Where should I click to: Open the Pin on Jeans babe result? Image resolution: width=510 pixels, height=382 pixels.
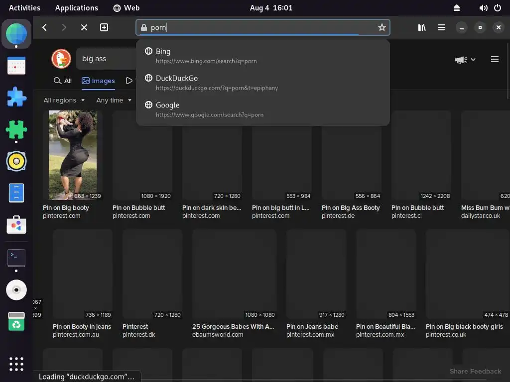[312, 327]
